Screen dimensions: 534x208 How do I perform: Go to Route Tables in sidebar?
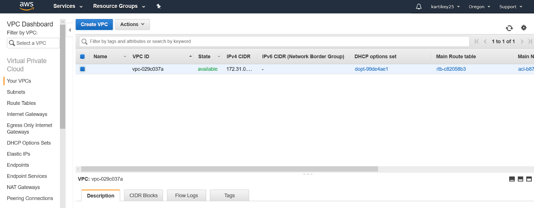click(21, 103)
